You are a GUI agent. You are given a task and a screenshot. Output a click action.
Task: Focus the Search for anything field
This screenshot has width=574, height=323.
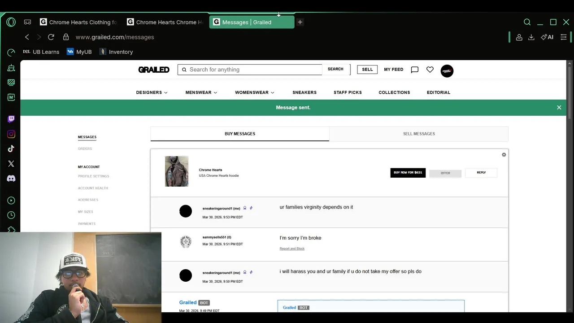pos(250,70)
